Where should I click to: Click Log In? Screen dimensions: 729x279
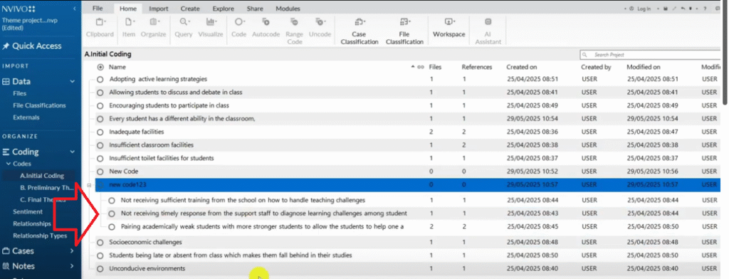pyautogui.click(x=644, y=9)
